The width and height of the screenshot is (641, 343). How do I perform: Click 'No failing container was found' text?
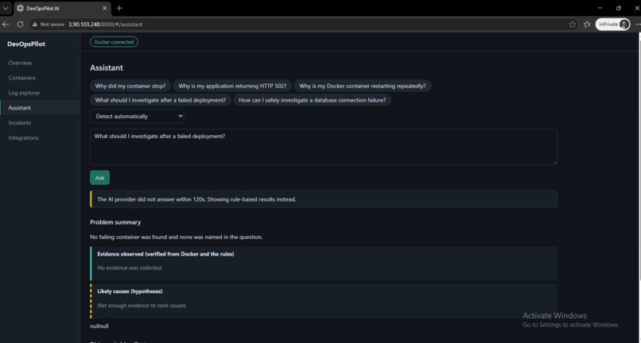177,237
